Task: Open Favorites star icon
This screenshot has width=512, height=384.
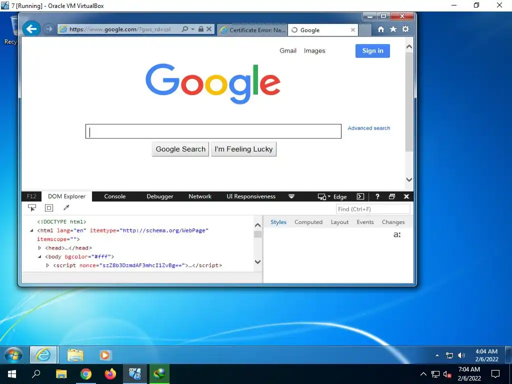Action: click(393, 29)
